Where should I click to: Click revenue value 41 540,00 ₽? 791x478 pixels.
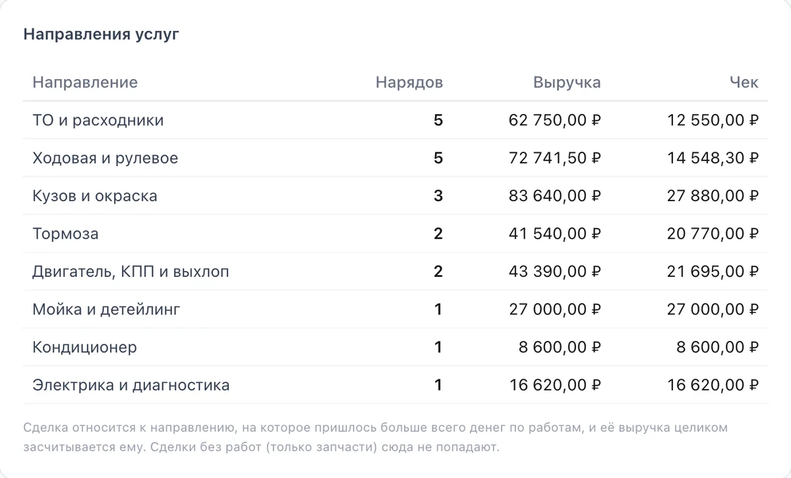[x=555, y=234]
